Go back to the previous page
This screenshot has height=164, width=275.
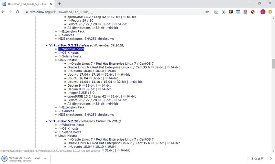pos(3,12)
